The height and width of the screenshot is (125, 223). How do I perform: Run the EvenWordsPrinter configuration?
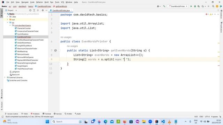click(191, 6)
